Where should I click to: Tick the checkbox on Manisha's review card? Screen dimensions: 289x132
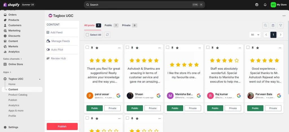[x=168, y=47]
